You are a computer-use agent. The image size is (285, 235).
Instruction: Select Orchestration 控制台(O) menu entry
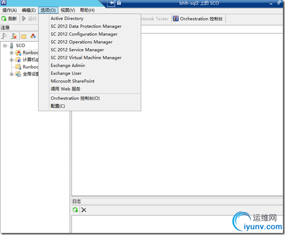tap(90, 98)
